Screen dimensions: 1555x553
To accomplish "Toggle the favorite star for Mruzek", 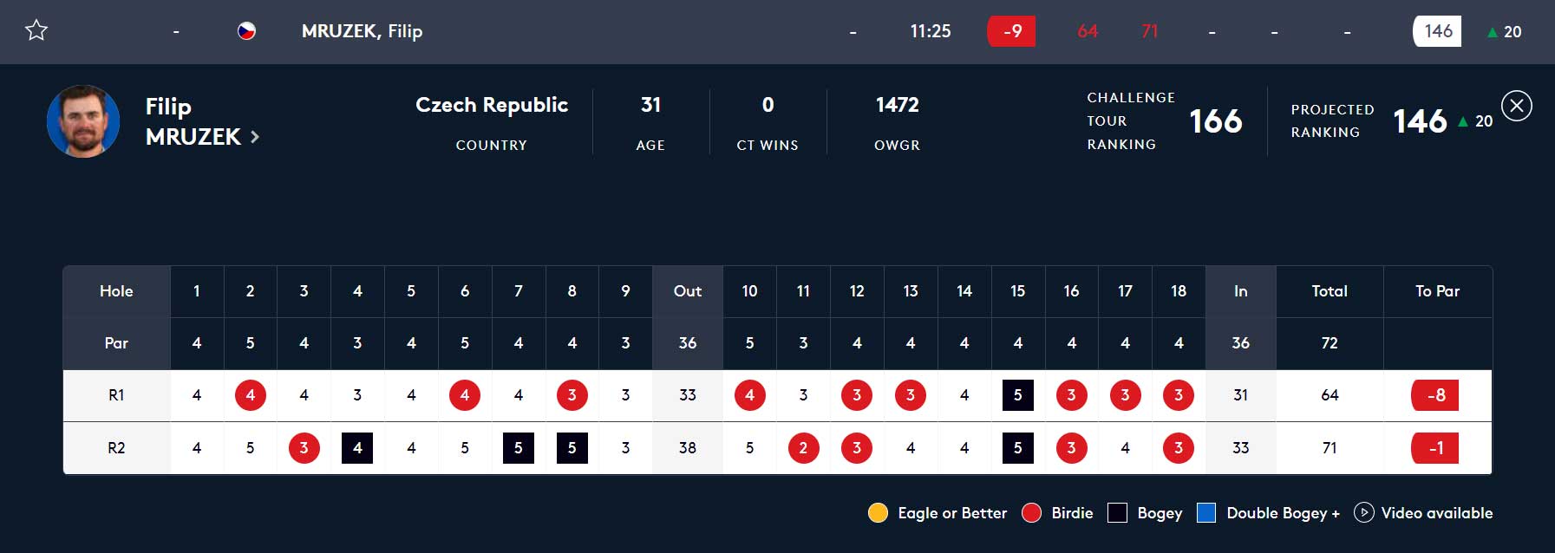I will point(36,31).
